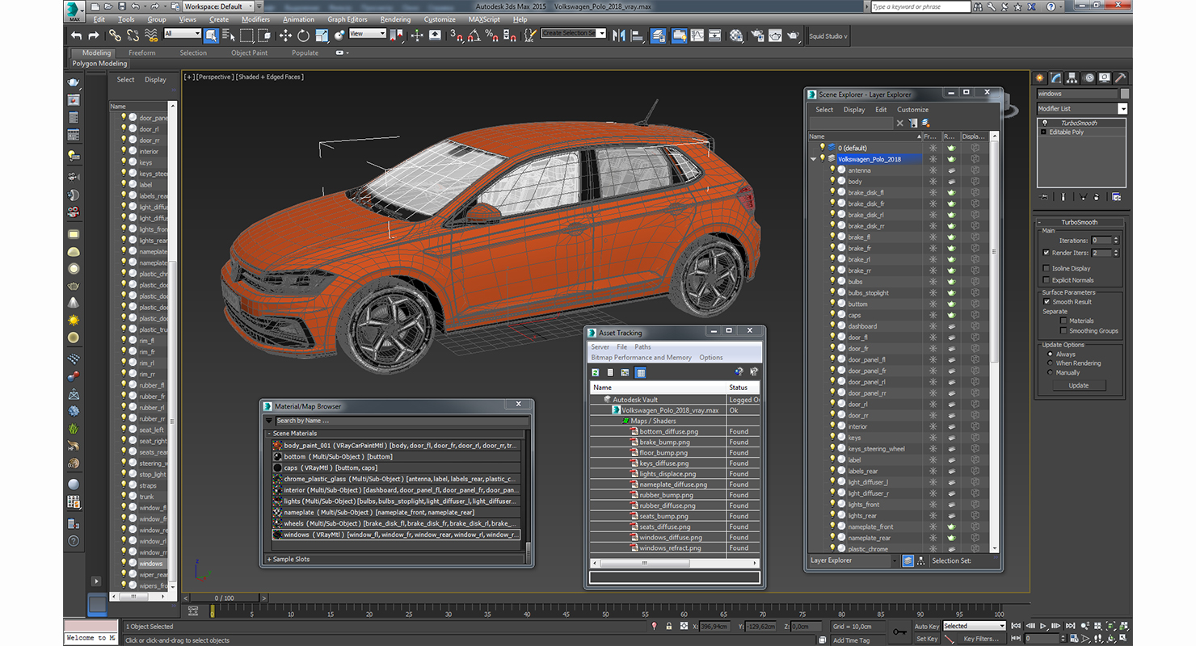This screenshot has height=646, width=1196.
Task: Toggle Smooth Result checkbox
Action: pos(1046,302)
